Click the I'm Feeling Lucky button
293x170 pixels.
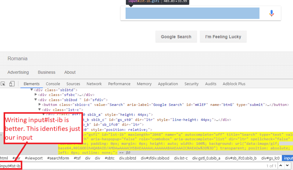pos(223,37)
